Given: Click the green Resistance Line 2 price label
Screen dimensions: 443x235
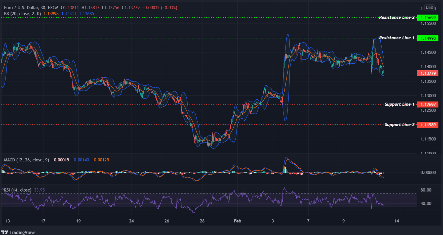Looking at the screenshot, I should 428,18.
